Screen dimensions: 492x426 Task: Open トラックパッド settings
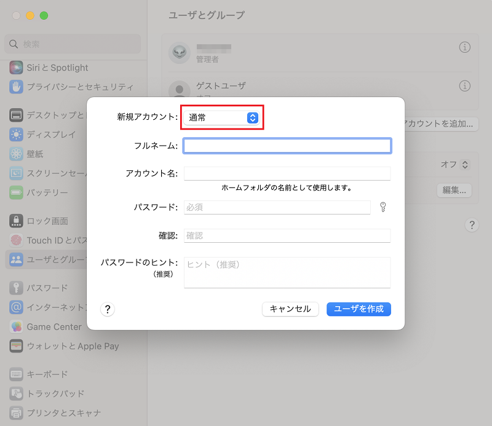pos(47,393)
